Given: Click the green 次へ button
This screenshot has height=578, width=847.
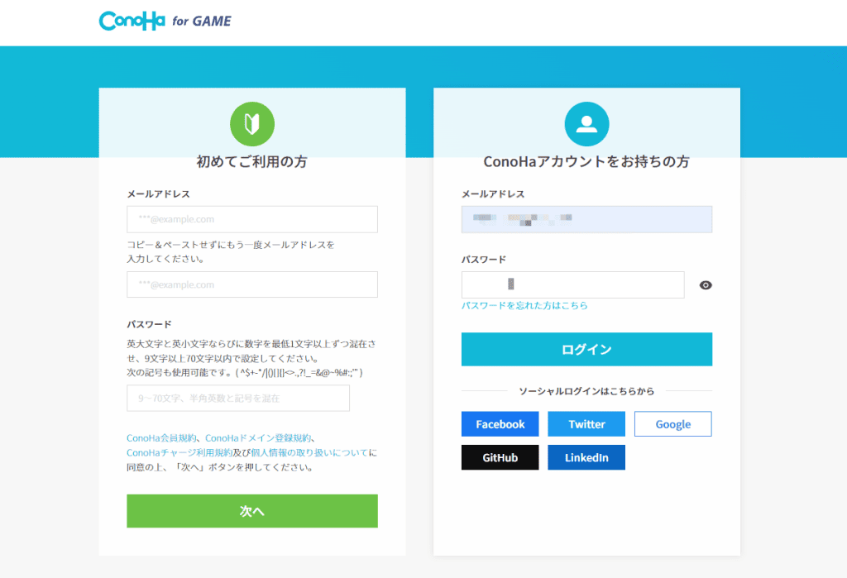Looking at the screenshot, I should [x=252, y=511].
